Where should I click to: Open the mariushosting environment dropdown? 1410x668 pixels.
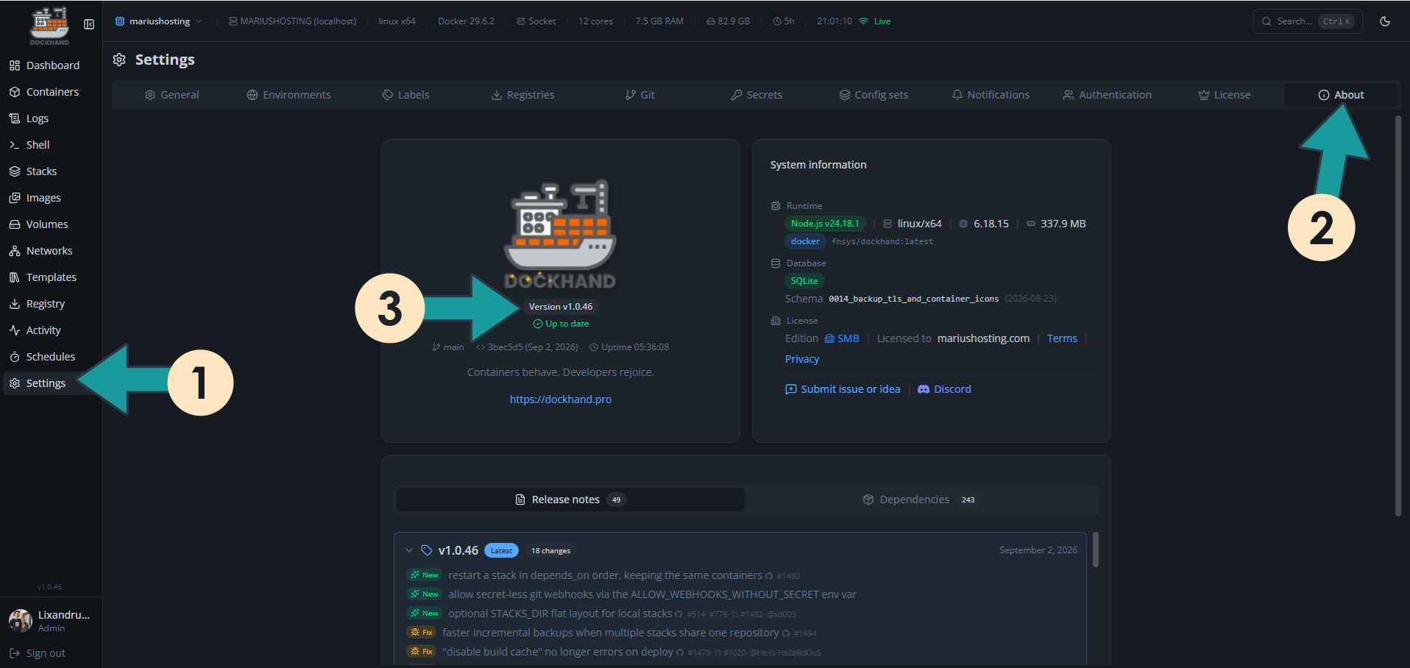point(158,21)
